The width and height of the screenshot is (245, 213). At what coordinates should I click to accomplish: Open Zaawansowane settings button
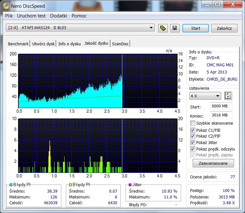click(x=213, y=163)
